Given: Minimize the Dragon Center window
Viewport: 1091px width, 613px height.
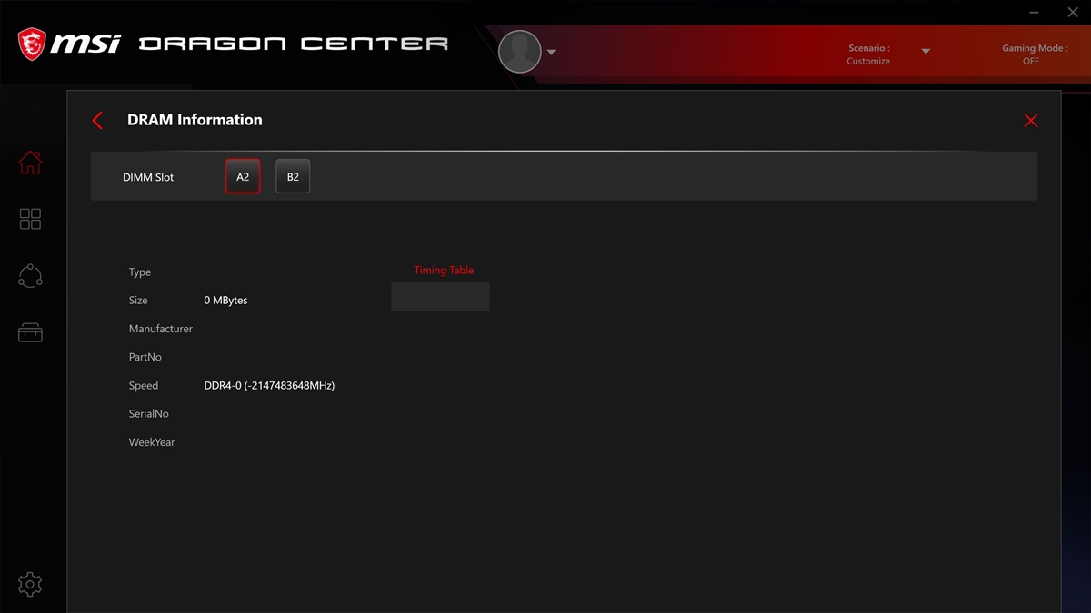Looking at the screenshot, I should (1035, 13).
